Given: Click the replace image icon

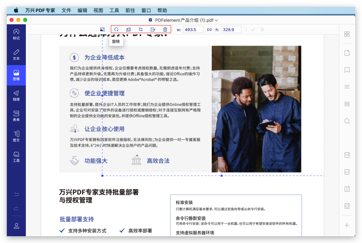Looking at the screenshot, I should point(129,29).
